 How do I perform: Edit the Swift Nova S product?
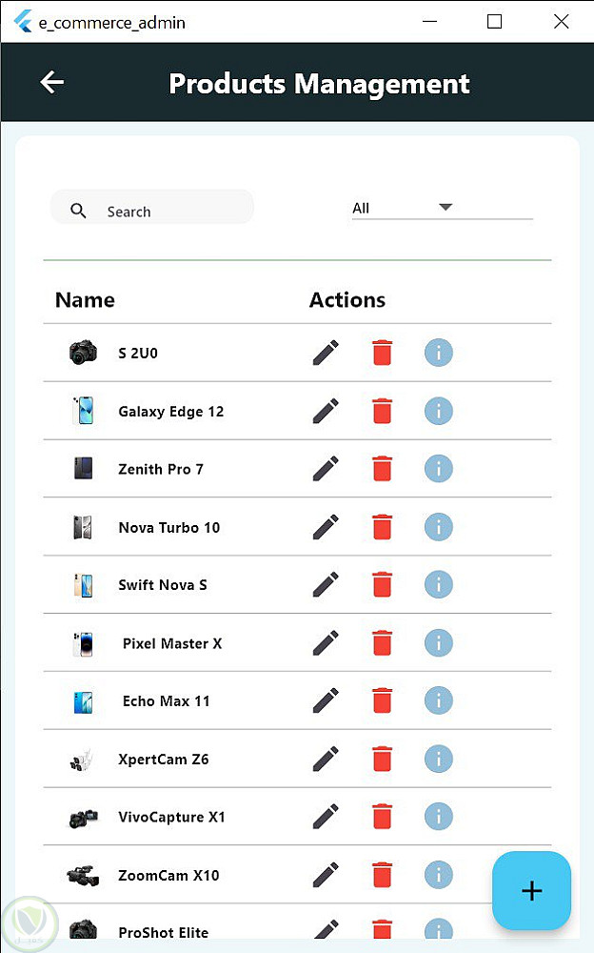(x=326, y=585)
